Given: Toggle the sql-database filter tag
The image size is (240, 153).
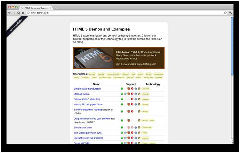Looking at the screenshot, I should pyautogui.click(x=119, y=77).
